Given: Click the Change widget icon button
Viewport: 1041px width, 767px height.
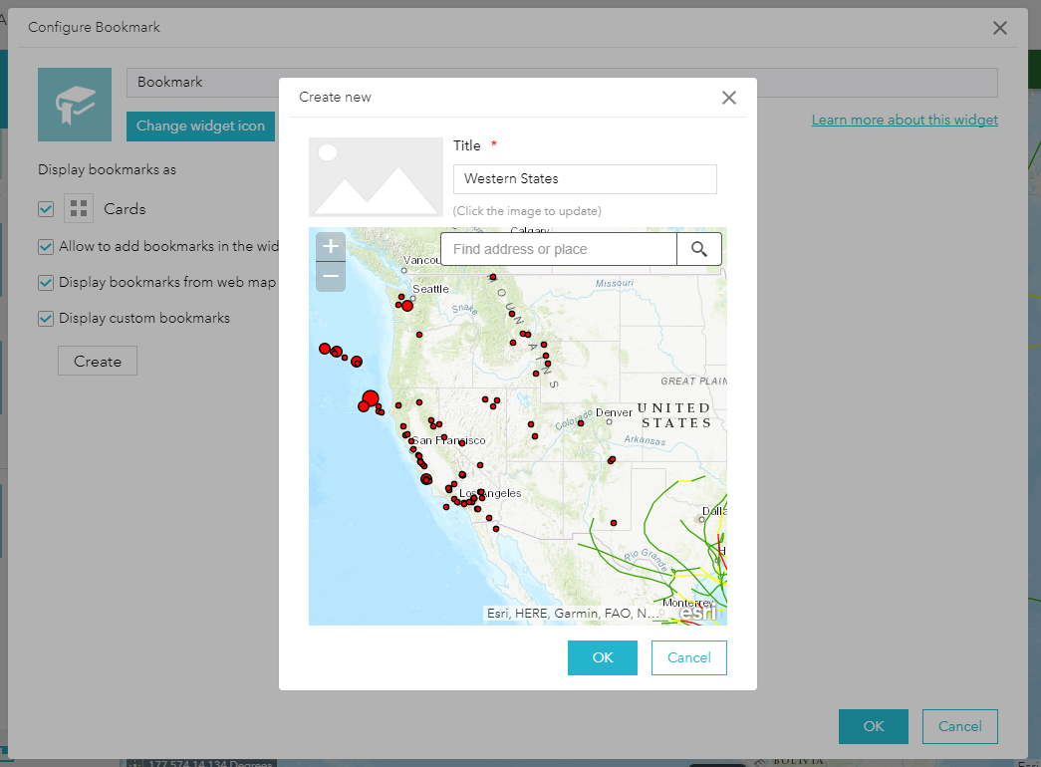Looking at the screenshot, I should tap(200, 127).
